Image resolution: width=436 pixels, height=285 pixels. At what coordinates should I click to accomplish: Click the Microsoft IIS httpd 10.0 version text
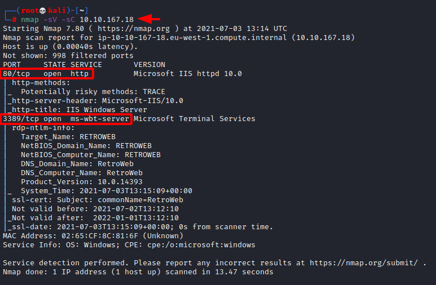coord(188,74)
